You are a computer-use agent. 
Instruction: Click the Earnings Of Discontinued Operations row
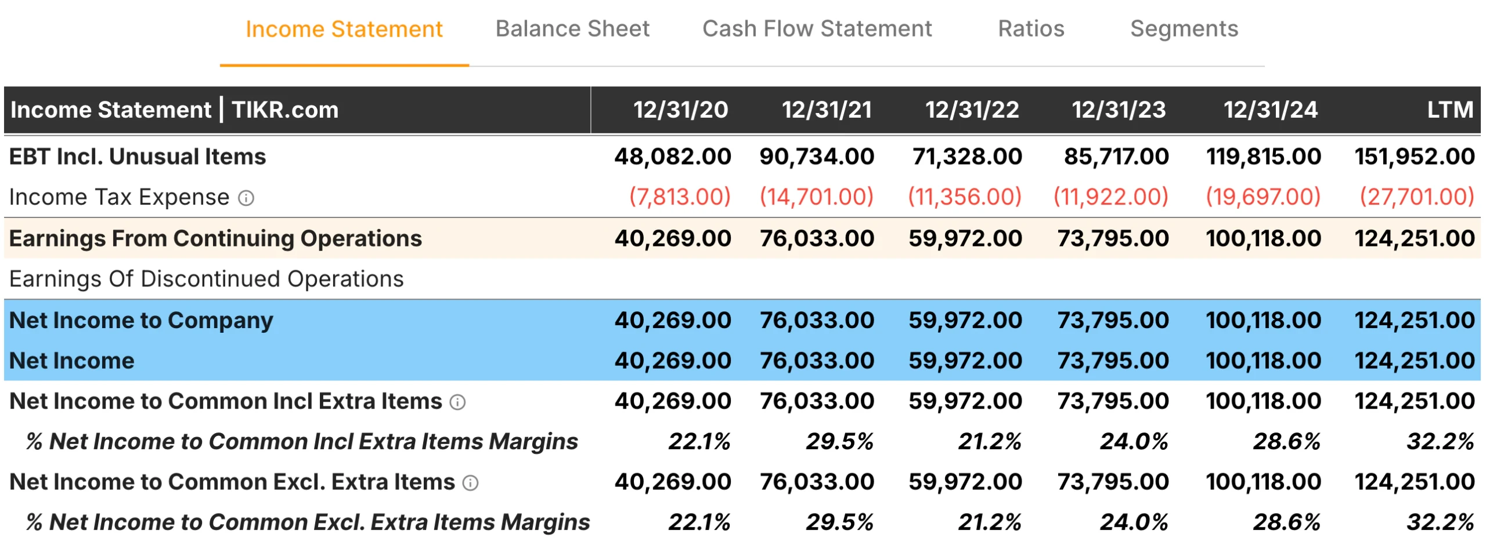(x=206, y=278)
